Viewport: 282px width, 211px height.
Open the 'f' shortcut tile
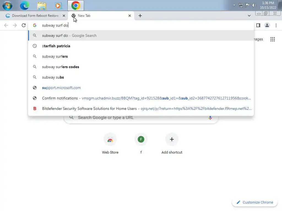141,143
